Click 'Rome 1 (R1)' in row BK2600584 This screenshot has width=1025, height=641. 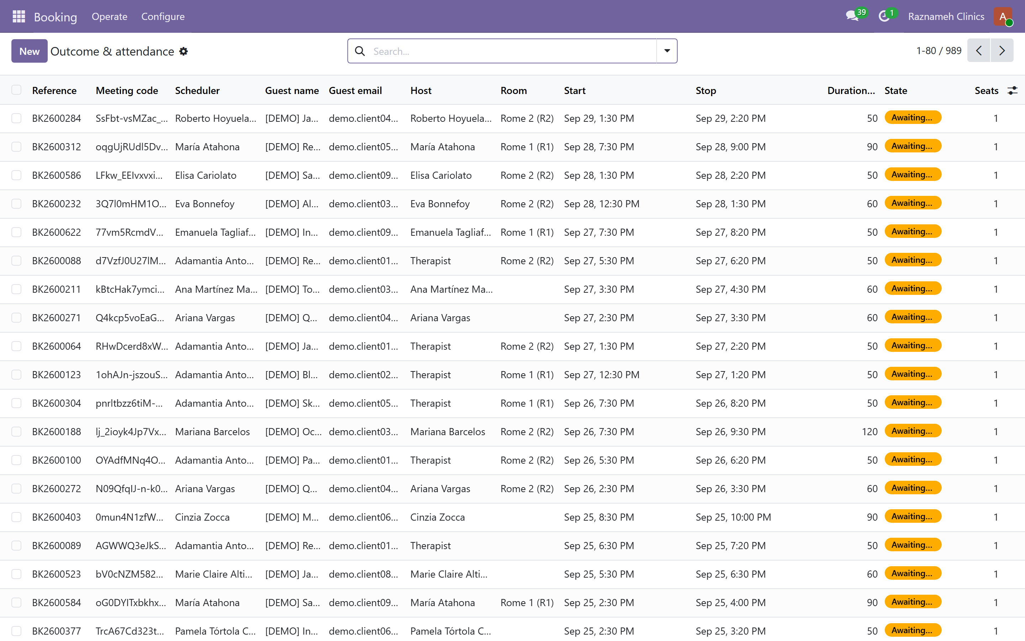527,603
